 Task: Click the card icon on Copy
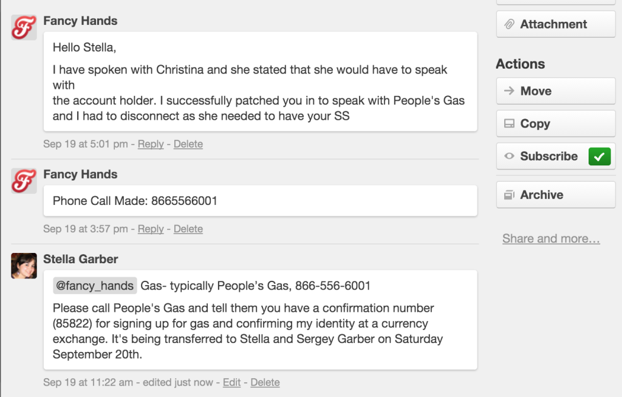coord(509,123)
